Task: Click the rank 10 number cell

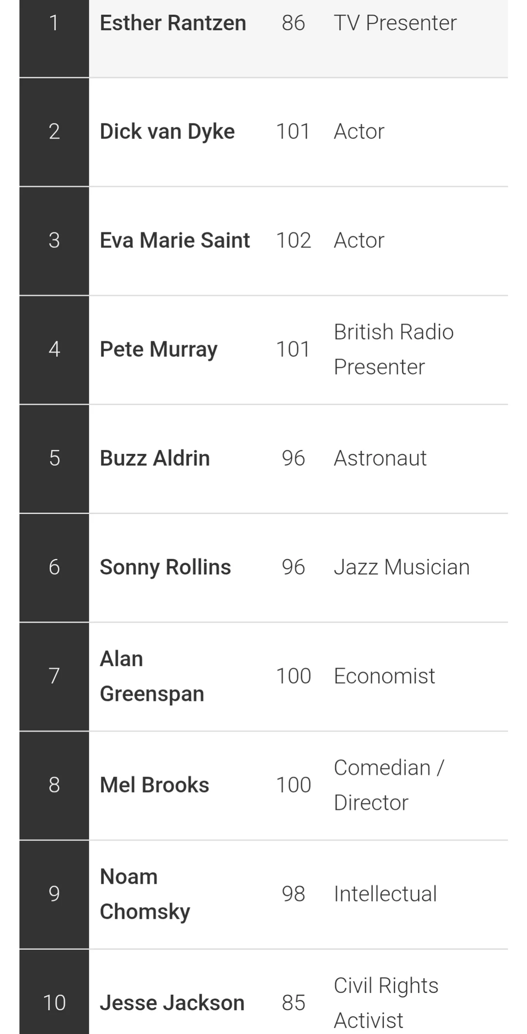Action: [x=54, y=1003]
